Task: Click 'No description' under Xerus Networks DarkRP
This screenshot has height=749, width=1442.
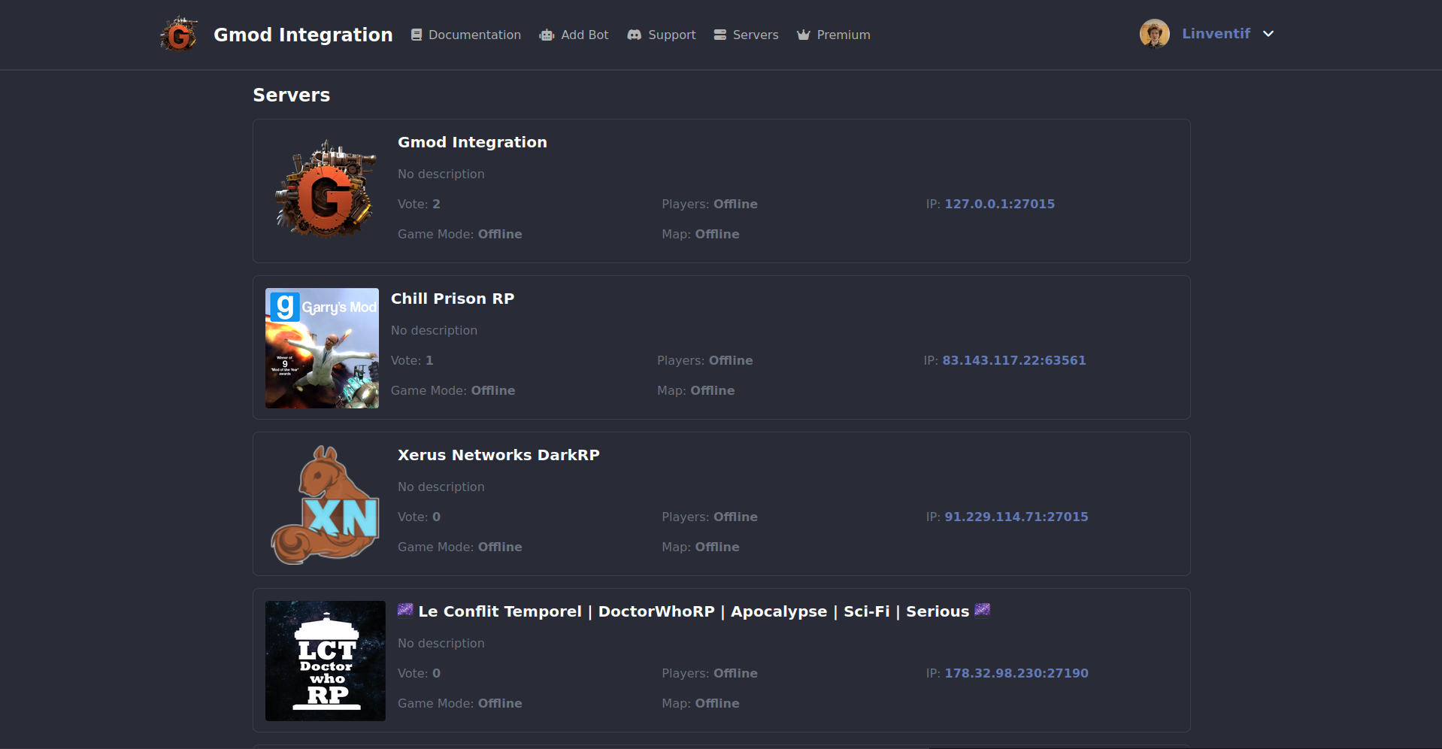Action: pyautogui.click(x=441, y=487)
